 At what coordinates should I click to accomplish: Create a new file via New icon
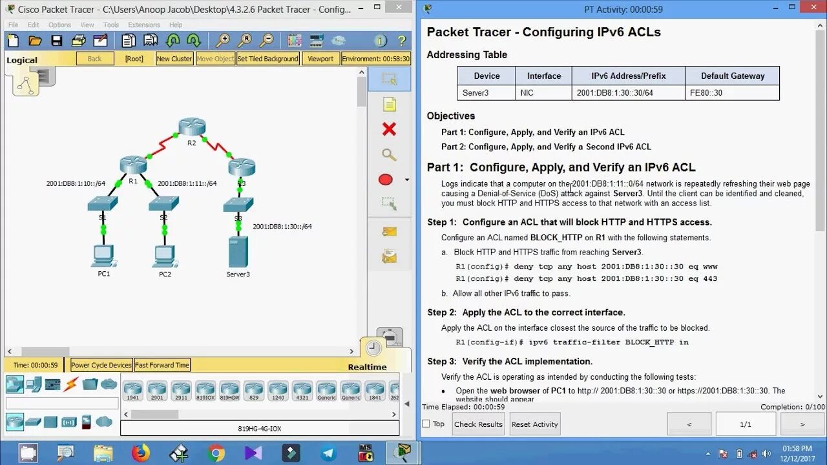(14, 41)
